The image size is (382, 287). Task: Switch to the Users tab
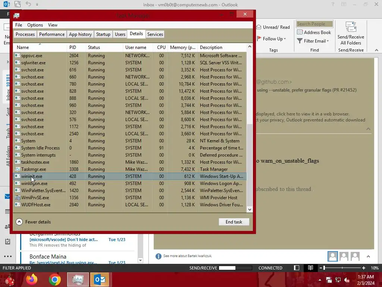[x=120, y=34]
